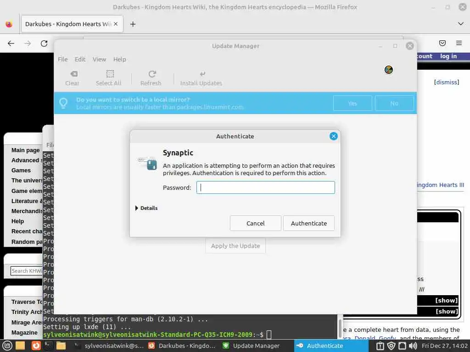The image size is (470, 352).
Task: Click Games in wiki sidebar
Action: (21, 170)
